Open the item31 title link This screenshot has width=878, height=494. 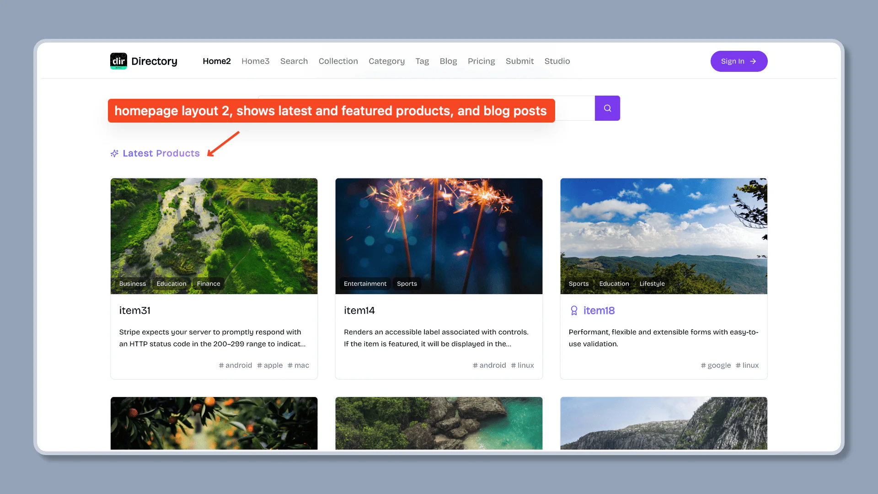click(135, 311)
